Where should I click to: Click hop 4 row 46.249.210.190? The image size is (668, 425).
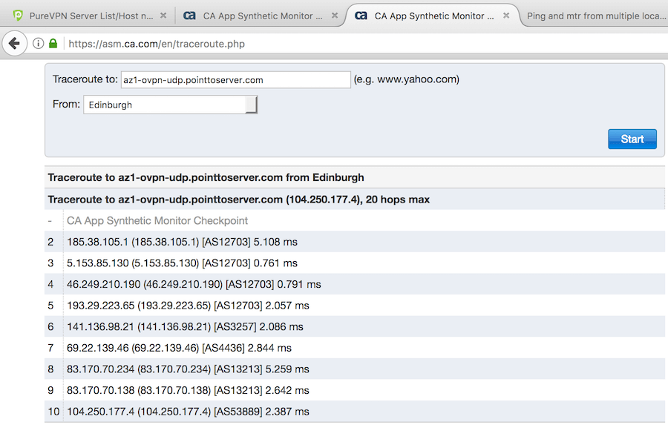click(355, 284)
